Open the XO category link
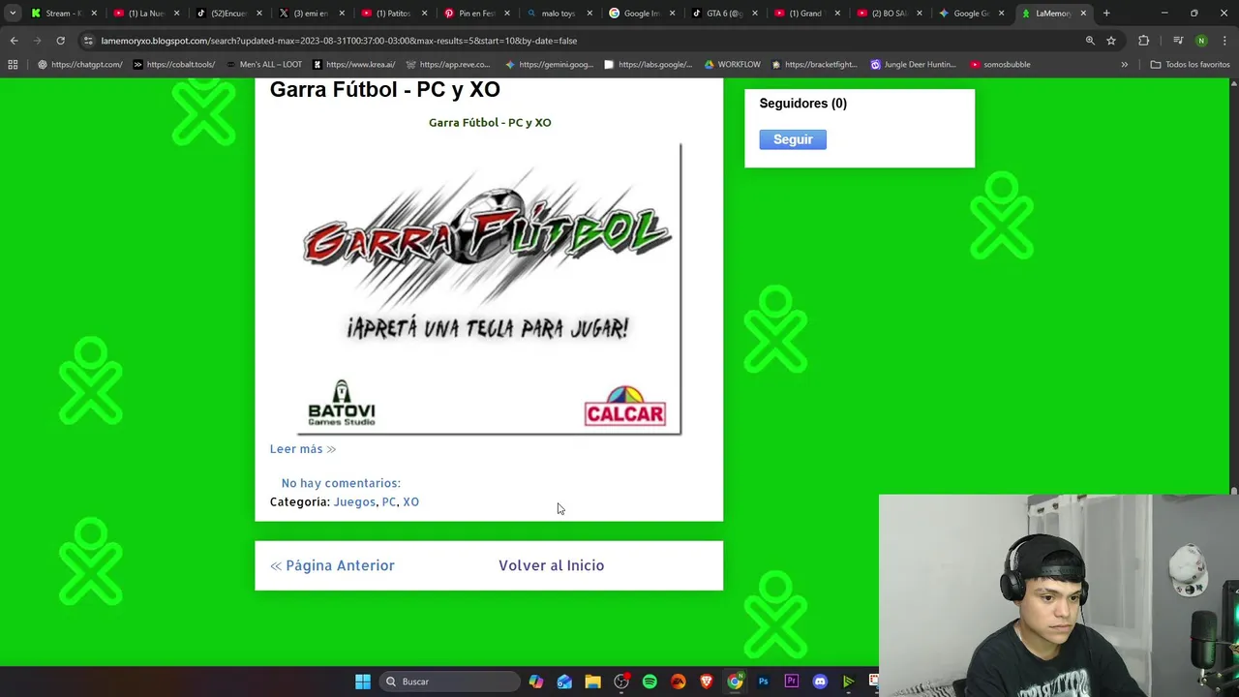1239x697 pixels. click(x=410, y=501)
